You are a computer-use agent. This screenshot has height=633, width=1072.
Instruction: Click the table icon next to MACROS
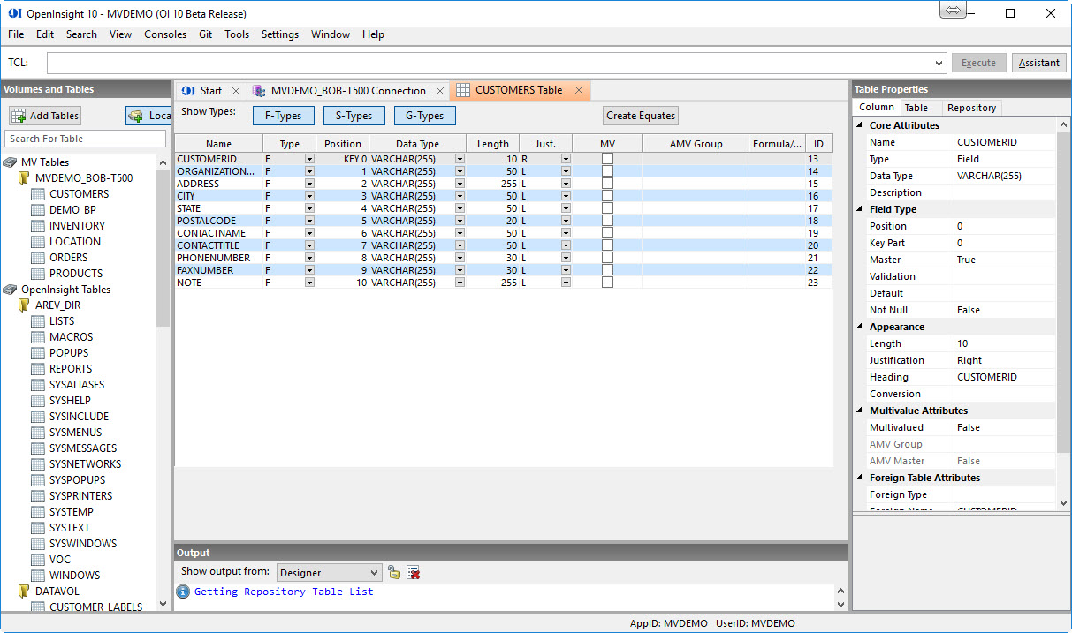tap(38, 337)
